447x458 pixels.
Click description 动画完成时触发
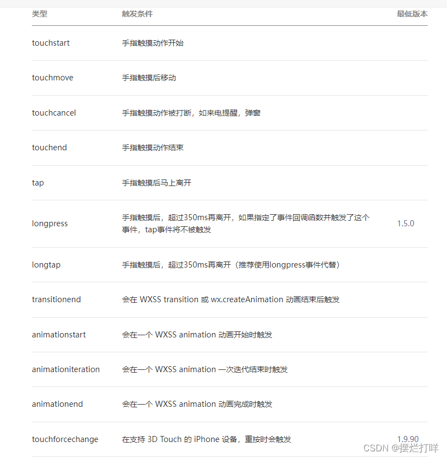pyautogui.click(x=197, y=404)
